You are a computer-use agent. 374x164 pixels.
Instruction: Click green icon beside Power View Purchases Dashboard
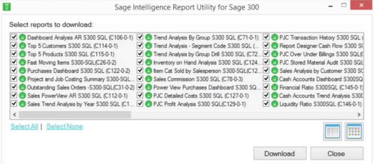pyautogui.click(x=148, y=87)
